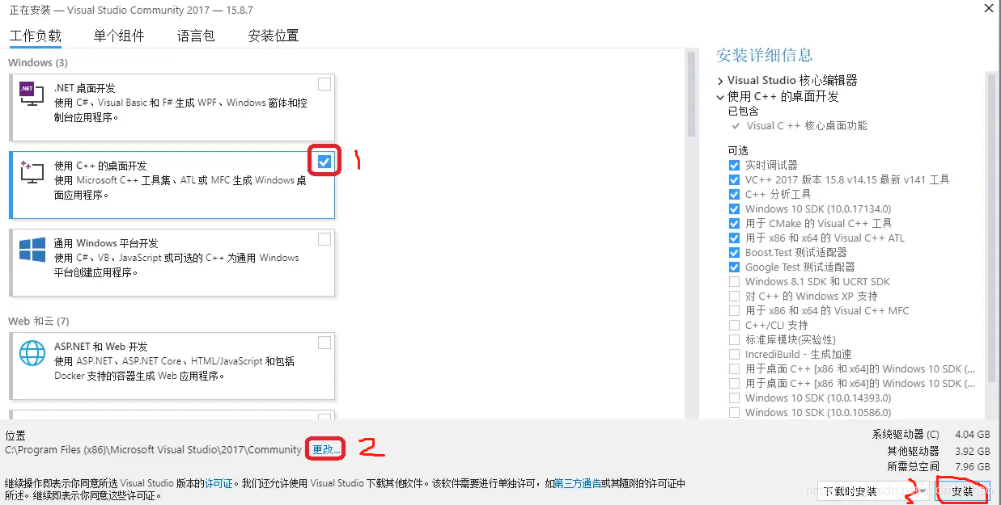
Task: Check Windows 10 SDK (10.0.14393.0)
Action: pyautogui.click(x=734, y=398)
